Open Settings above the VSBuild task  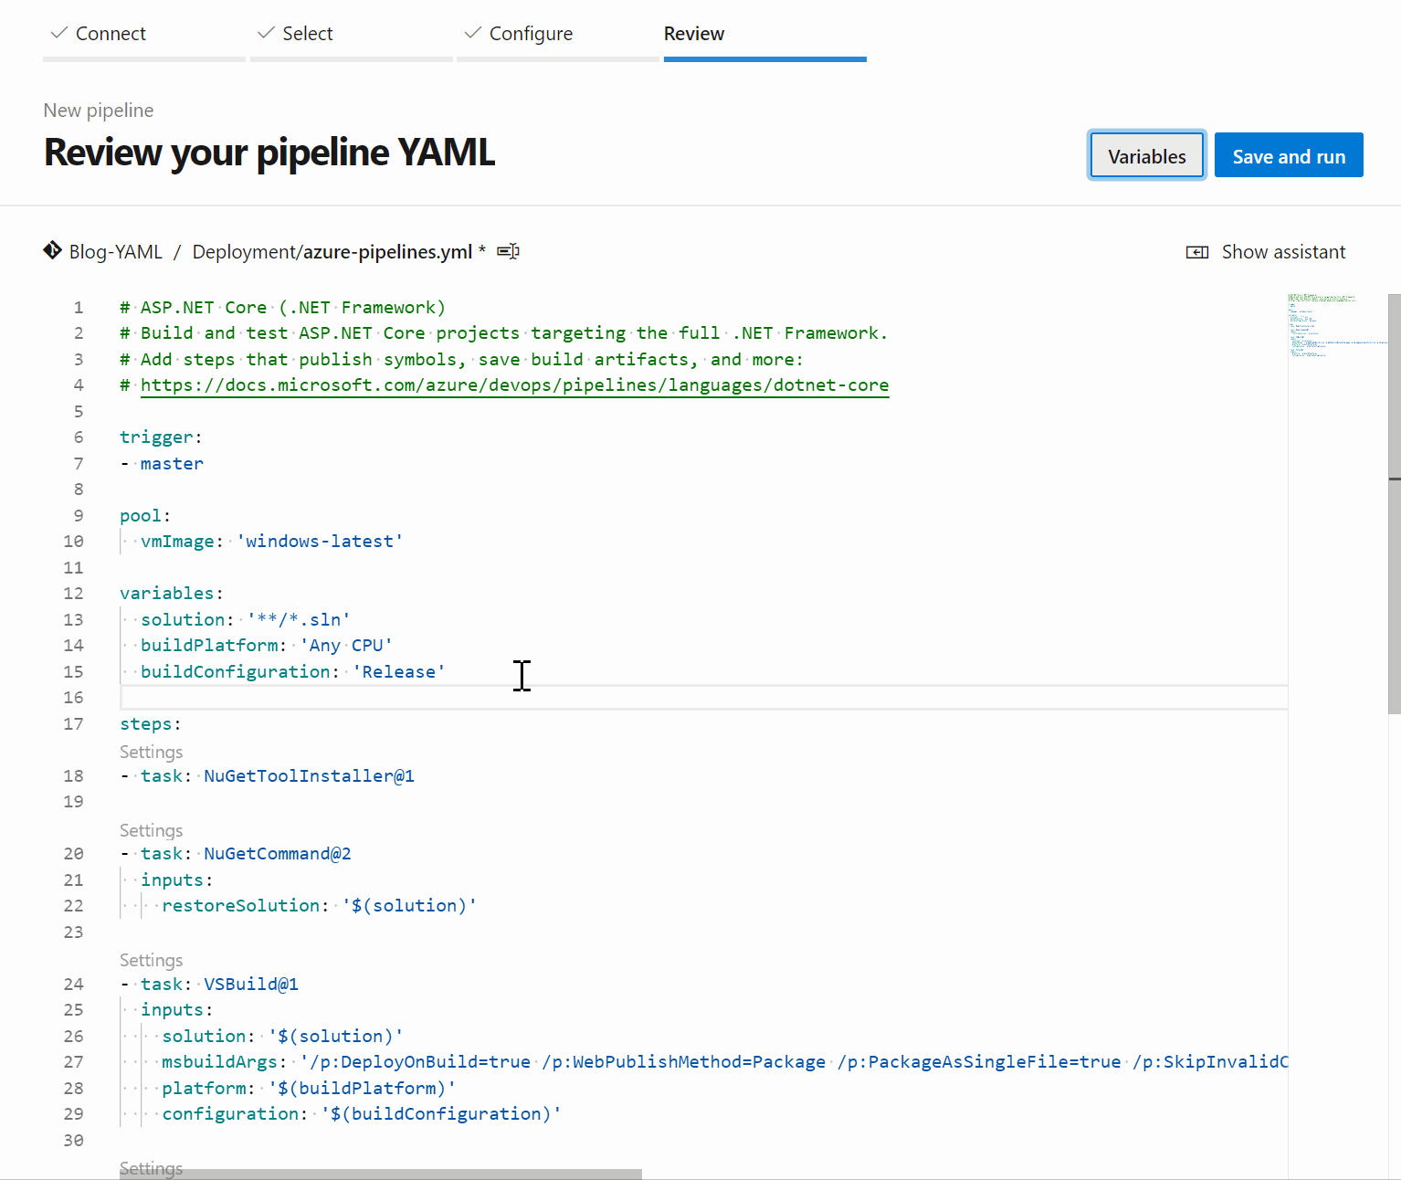click(151, 960)
